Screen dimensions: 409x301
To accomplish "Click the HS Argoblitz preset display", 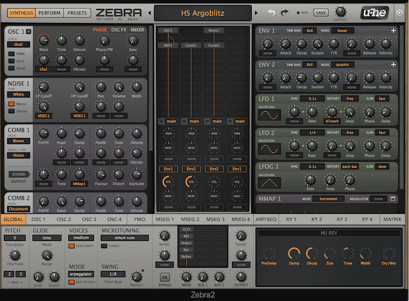I will pyautogui.click(x=203, y=13).
